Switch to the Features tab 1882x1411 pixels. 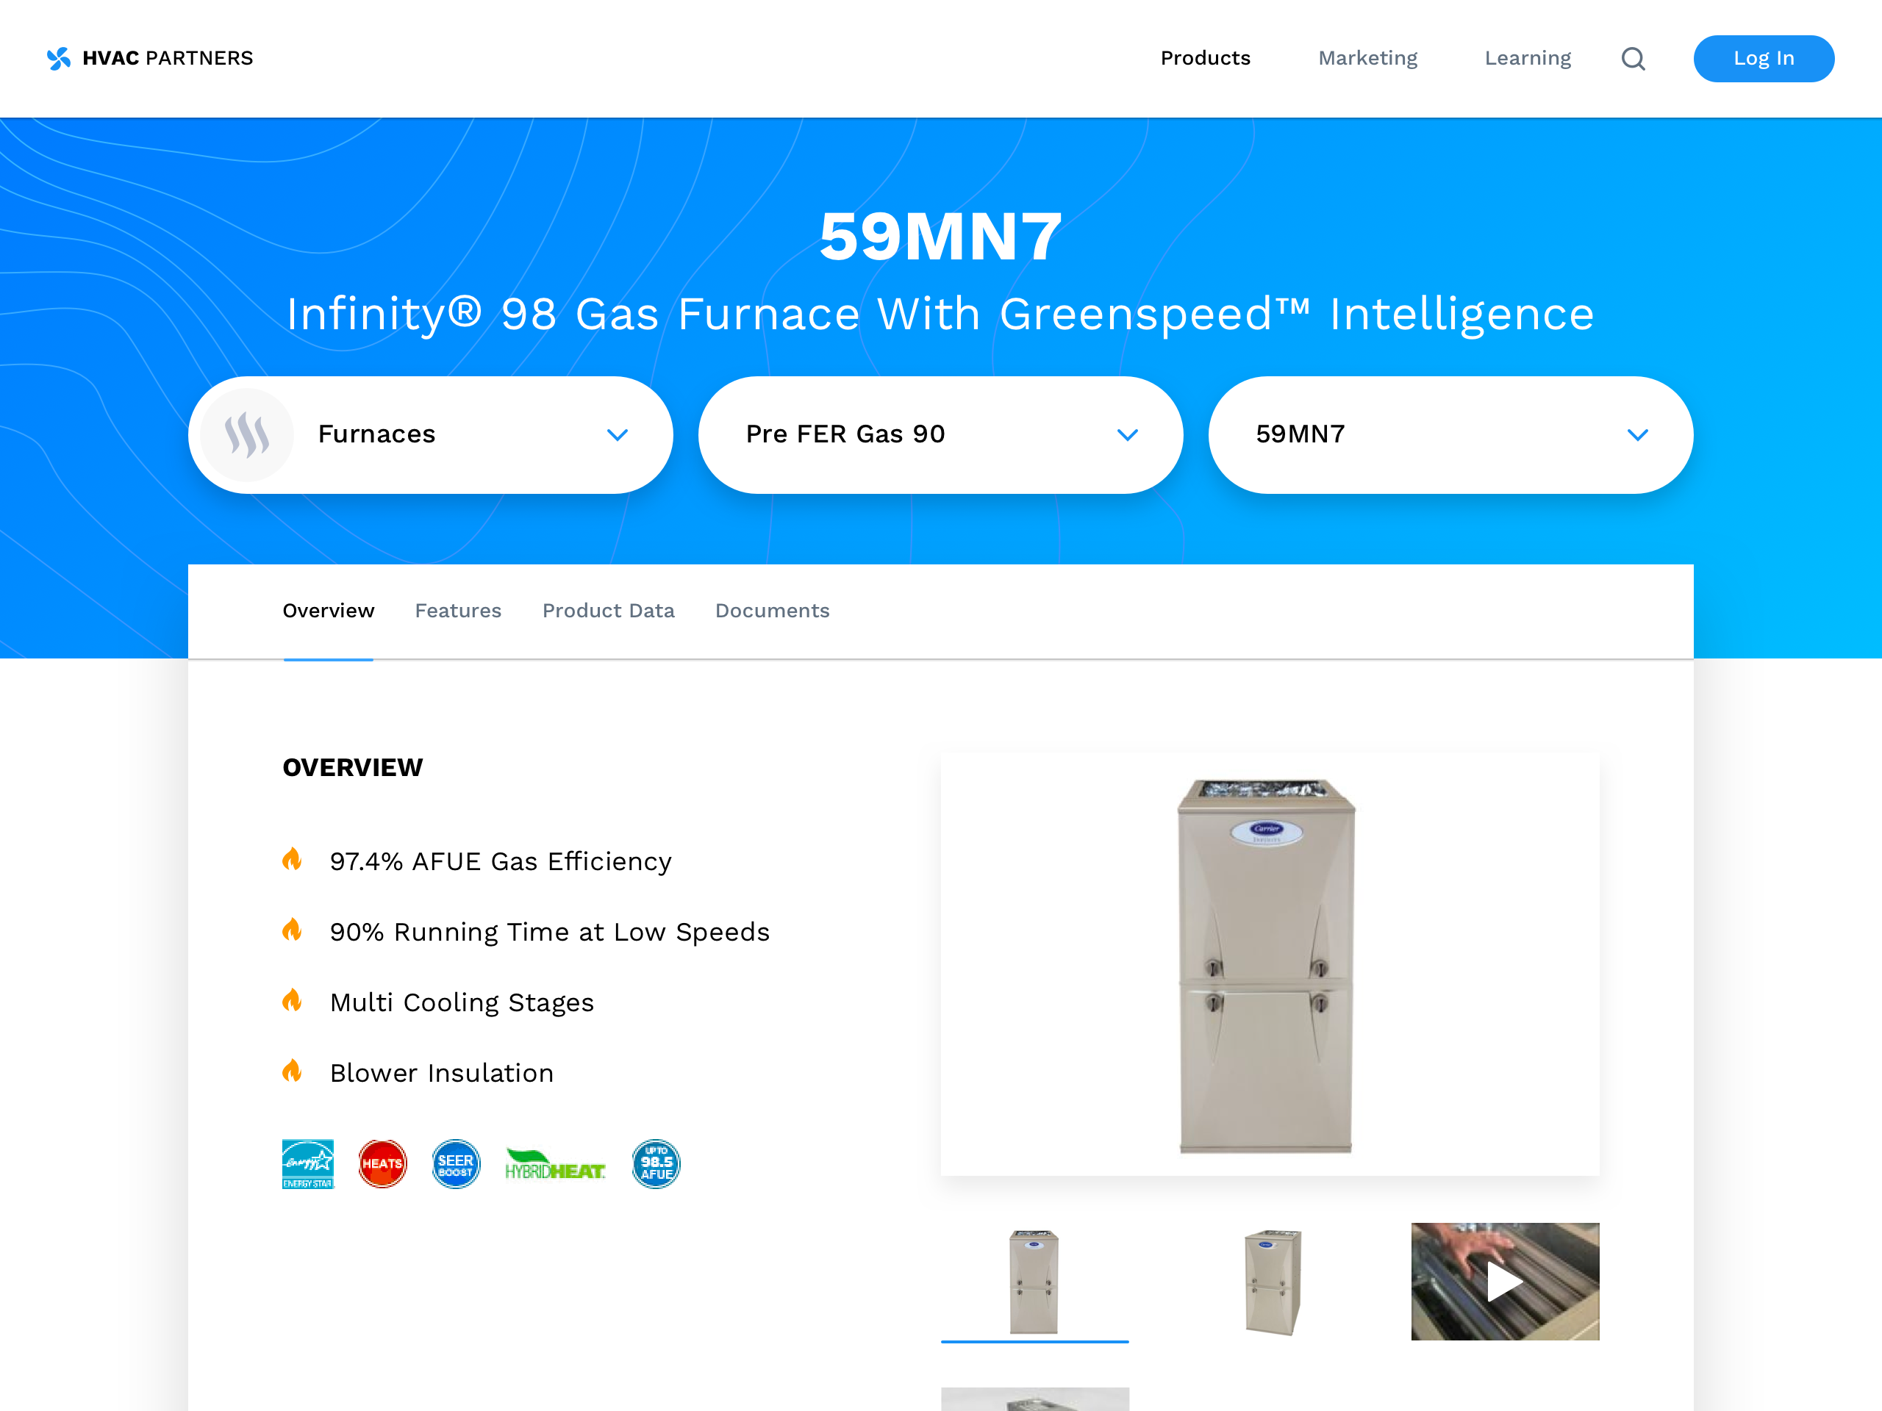point(458,611)
